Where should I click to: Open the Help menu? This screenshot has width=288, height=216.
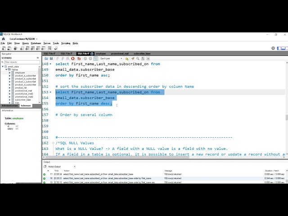[75, 43]
